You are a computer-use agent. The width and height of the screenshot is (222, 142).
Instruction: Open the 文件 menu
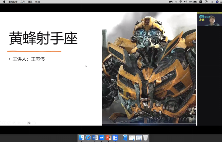tap(23, 2)
